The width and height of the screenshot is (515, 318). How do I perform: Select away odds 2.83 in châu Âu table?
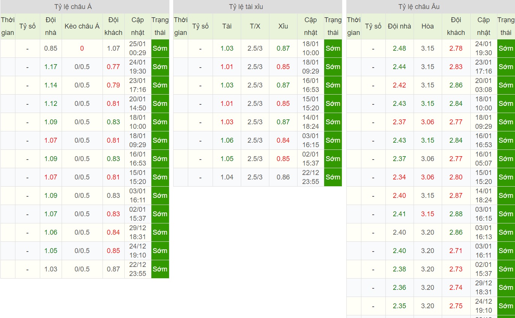click(x=456, y=67)
